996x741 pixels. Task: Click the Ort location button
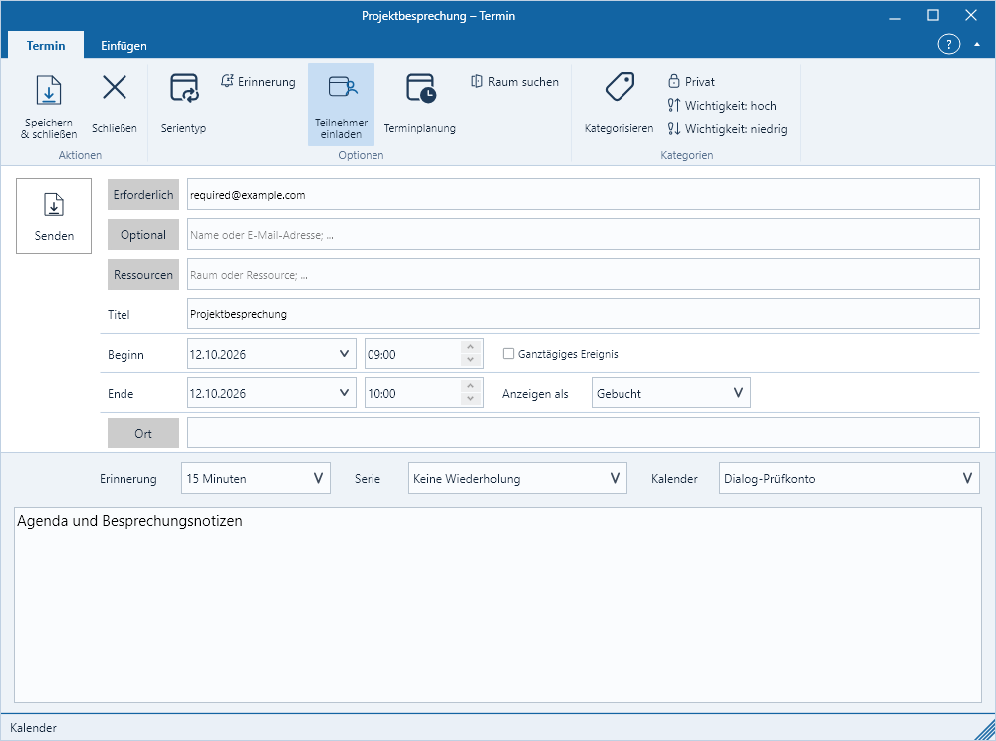pyautogui.click(x=142, y=433)
